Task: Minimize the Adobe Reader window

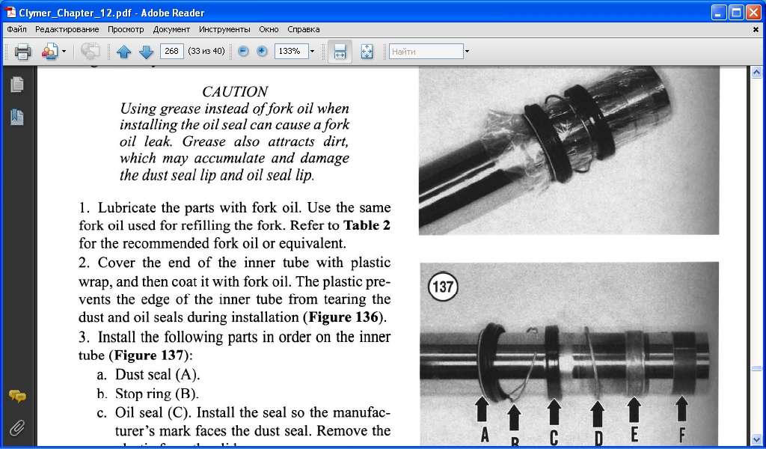Action: (718, 12)
